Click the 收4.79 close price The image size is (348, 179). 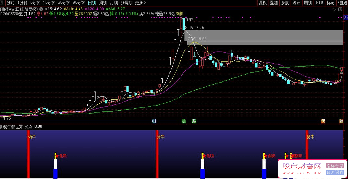[x=68, y=14]
